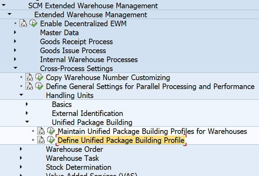Expand the Warehouse Order node

[x=21, y=149]
